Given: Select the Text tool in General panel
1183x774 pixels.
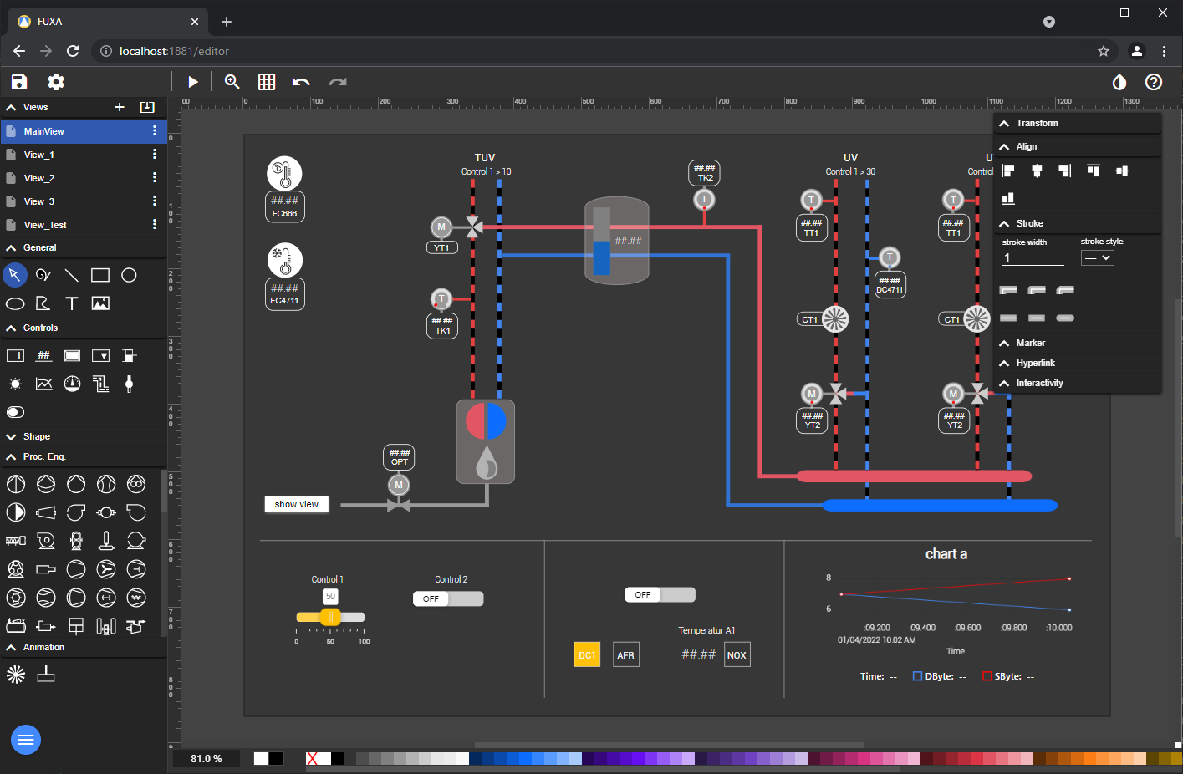Looking at the screenshot, I should pyautogui.click(x=72, y=303).
